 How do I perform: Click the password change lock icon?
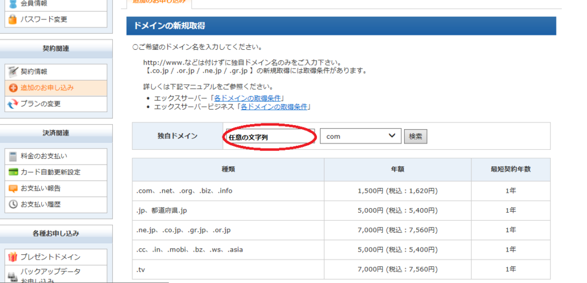click(13, 19)
